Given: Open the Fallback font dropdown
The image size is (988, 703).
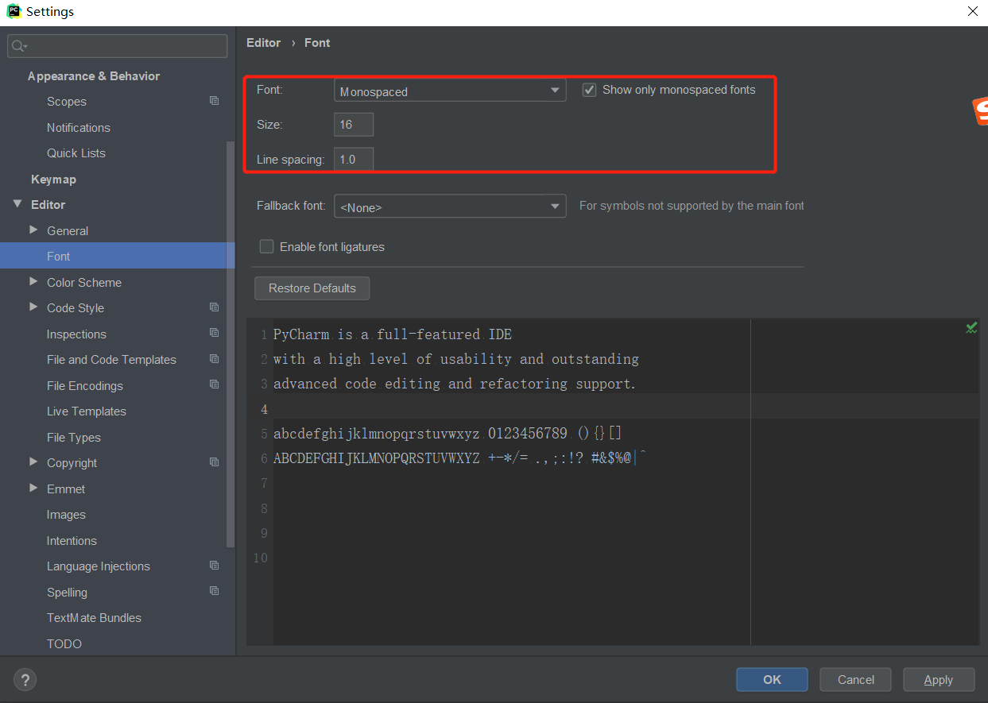Looking at the screenshot, I should tap(450, 207).
